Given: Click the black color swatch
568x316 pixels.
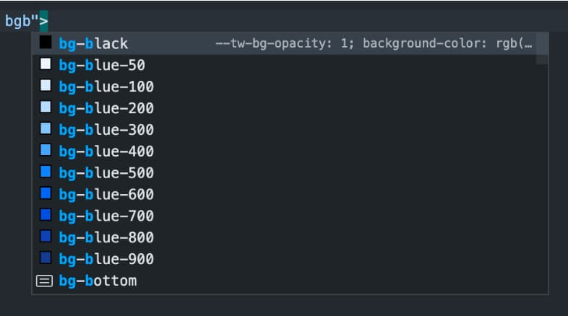Looking at the screenshot, I should click(46, 43).
